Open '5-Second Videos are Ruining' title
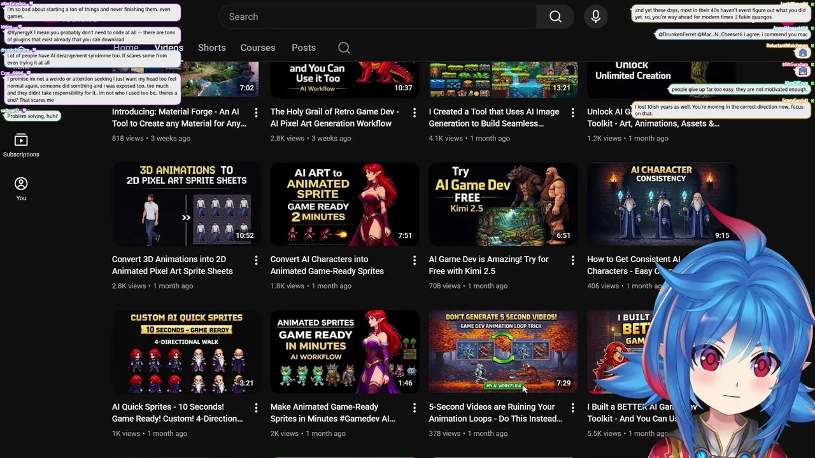 pos(495,413)
